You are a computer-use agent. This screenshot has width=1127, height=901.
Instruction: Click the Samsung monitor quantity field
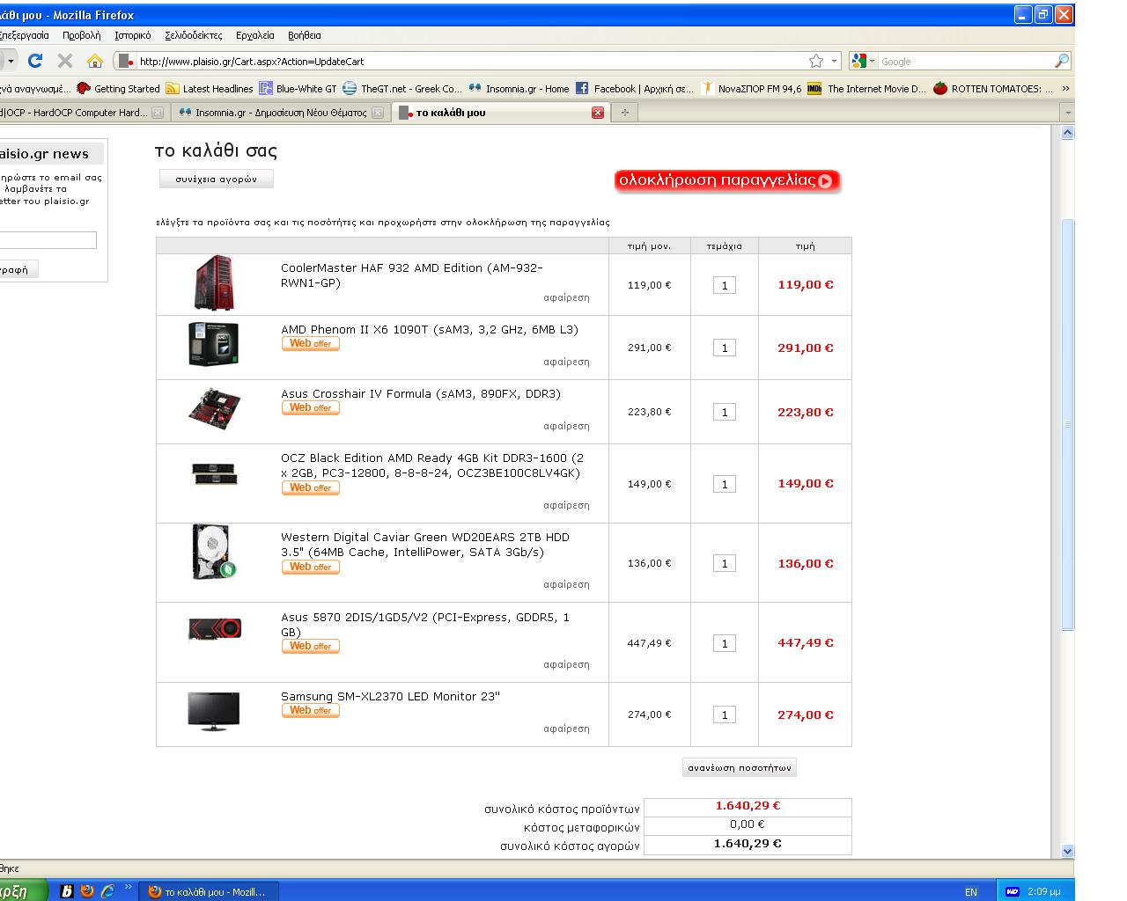724,714
